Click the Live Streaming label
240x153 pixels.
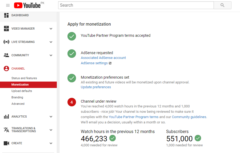pos(23,42)
